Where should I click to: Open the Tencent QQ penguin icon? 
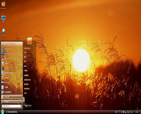click(x=3, y=58)
